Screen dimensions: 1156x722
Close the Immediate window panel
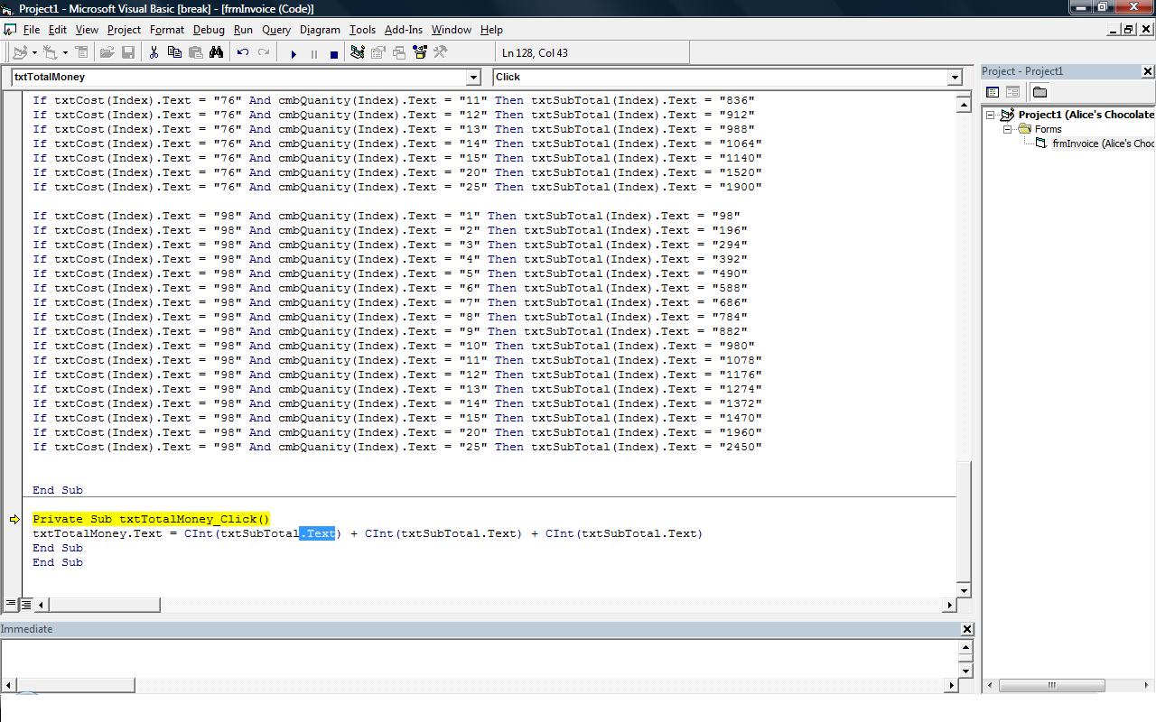pos(966,629)
